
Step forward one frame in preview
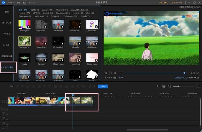pos(115,73)
